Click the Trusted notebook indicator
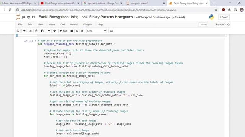Viewport: 245px width, 137px height. [x=203, y=24]
